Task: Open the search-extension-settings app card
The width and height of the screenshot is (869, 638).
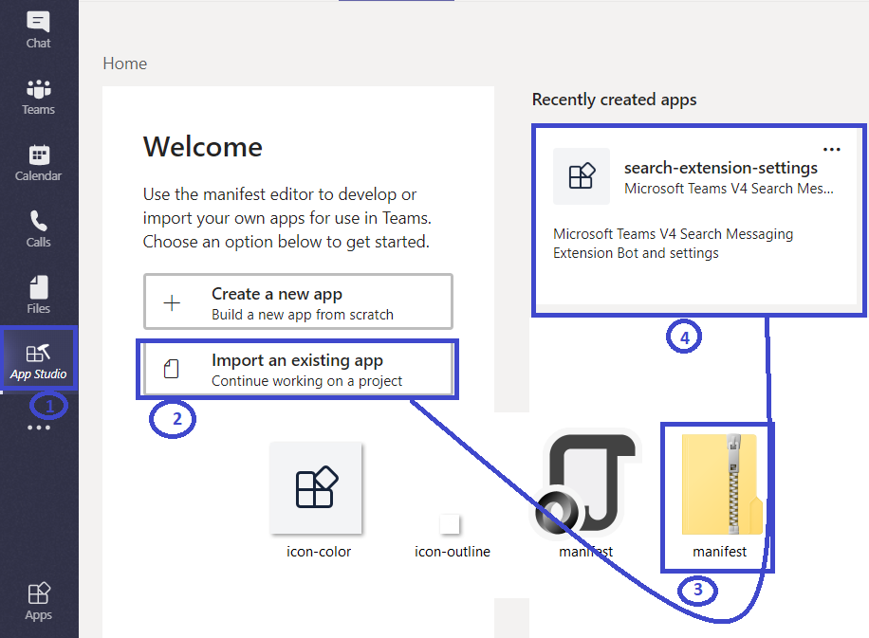Action: [698, 218]
